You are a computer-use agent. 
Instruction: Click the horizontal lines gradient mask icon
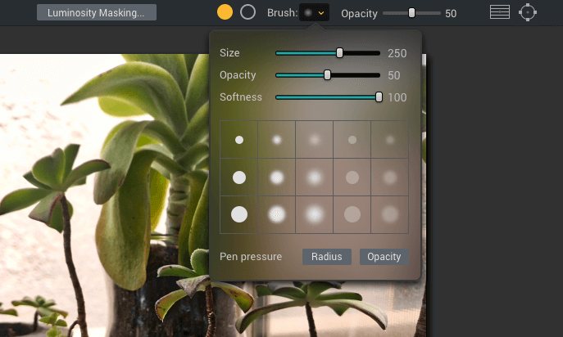pyautogui.click(x=500, y=12)
